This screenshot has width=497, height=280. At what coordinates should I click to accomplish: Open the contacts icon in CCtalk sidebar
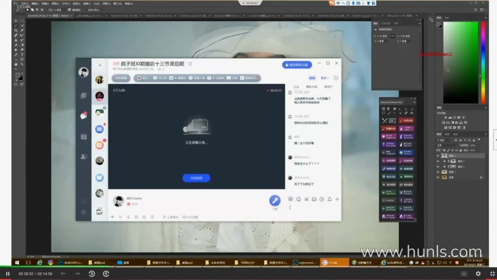click(x=84, y=157)
